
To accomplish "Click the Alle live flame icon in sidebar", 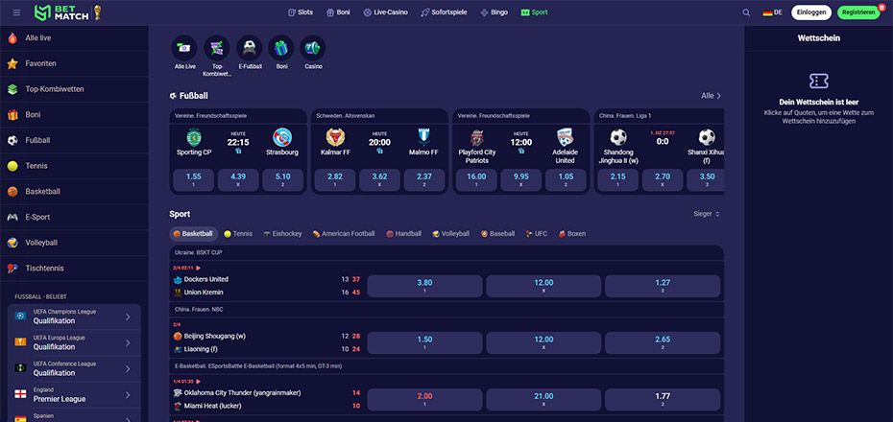I will [x=12, y=38].
